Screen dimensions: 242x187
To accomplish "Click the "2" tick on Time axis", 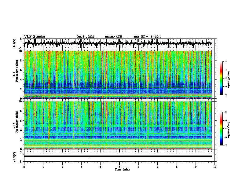I will [62, 167].
